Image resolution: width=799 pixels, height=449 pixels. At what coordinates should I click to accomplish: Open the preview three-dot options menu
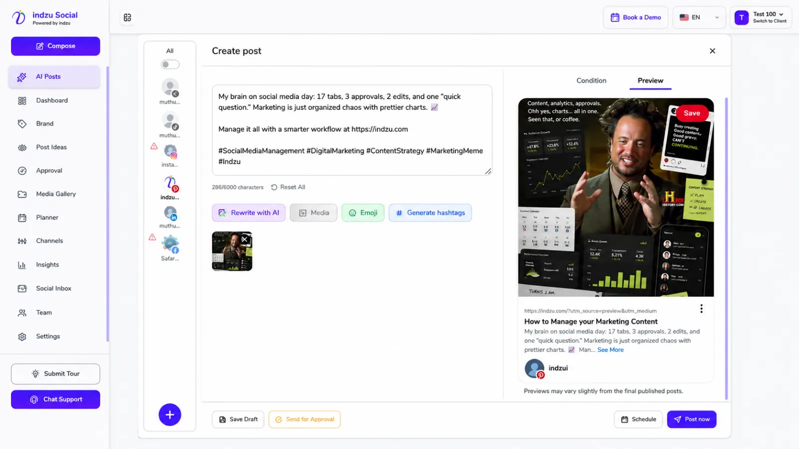tap(701, 309)
